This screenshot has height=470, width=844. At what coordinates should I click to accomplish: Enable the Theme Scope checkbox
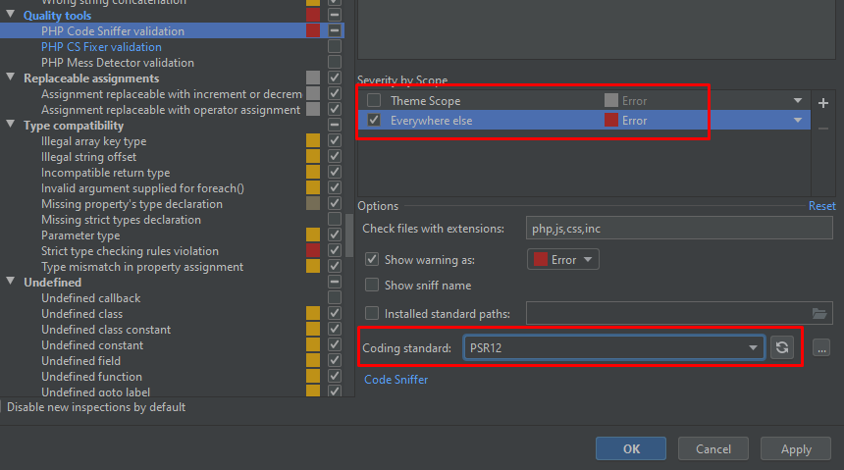click(x=374, y=101)
